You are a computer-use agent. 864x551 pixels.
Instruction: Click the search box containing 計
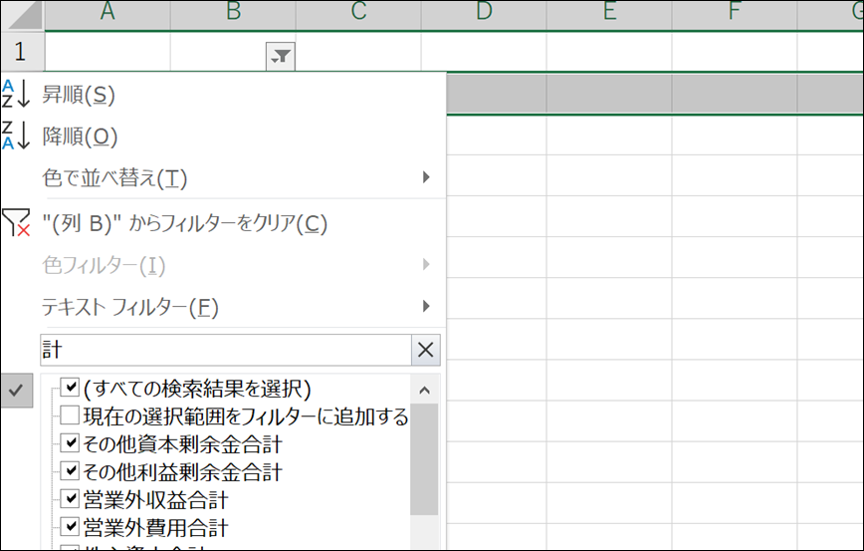226,350
